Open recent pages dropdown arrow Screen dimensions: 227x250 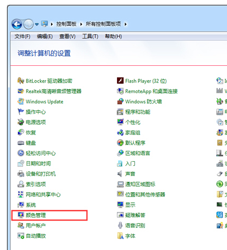click(36, 24)
